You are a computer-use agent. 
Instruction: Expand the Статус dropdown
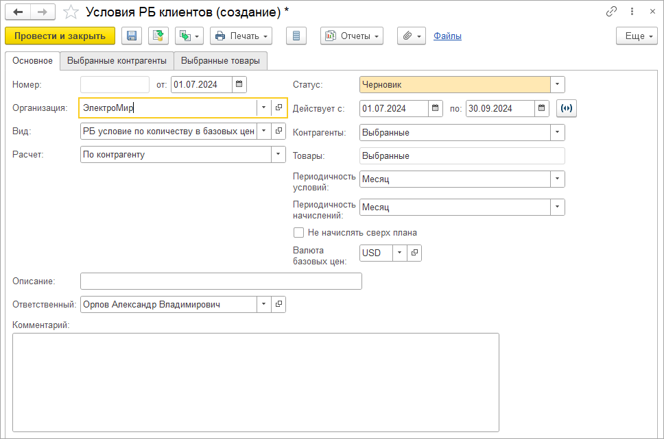[x=558, y=84]
